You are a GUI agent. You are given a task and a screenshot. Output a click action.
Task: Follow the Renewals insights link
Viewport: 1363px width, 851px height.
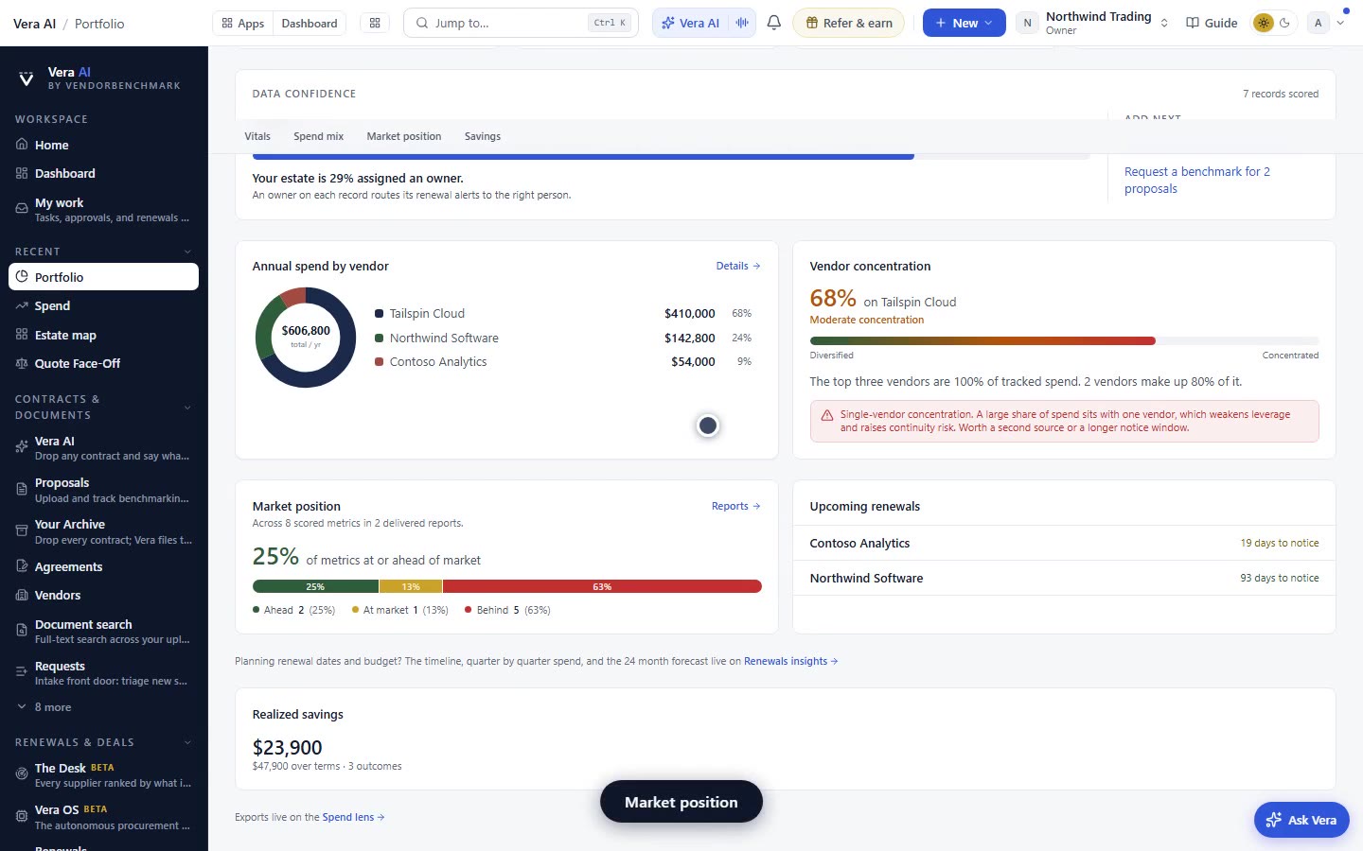point(790,661)
